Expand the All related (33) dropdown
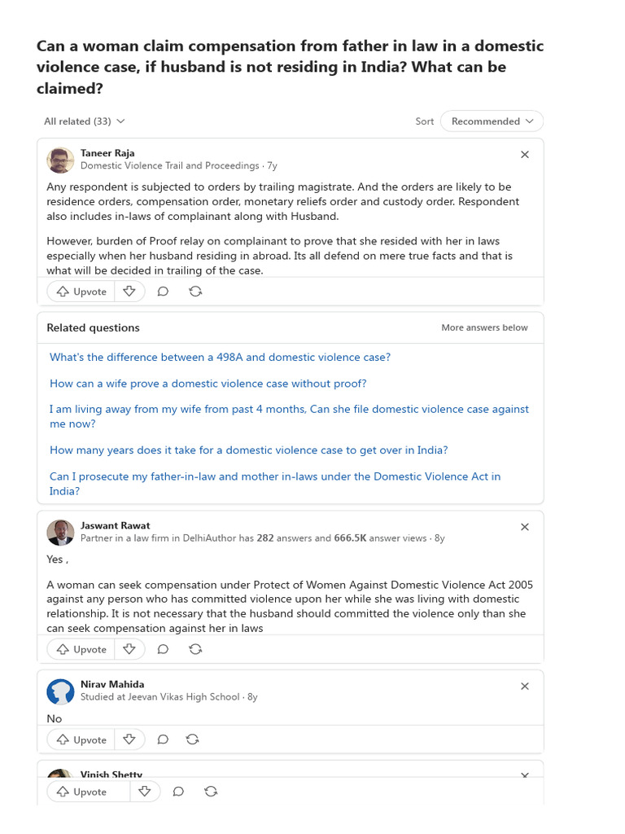Screen dimensions: 625x834 pos(85,121)
